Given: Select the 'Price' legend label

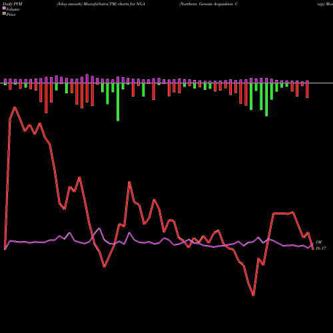Looking at the screenshot, I should click(11, 15).
